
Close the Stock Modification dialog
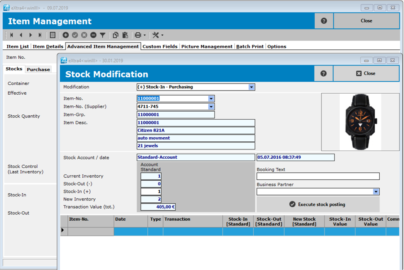[366, 74]
